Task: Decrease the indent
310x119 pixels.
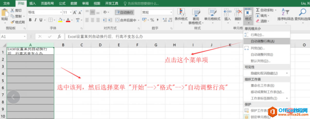Action: 104,20
